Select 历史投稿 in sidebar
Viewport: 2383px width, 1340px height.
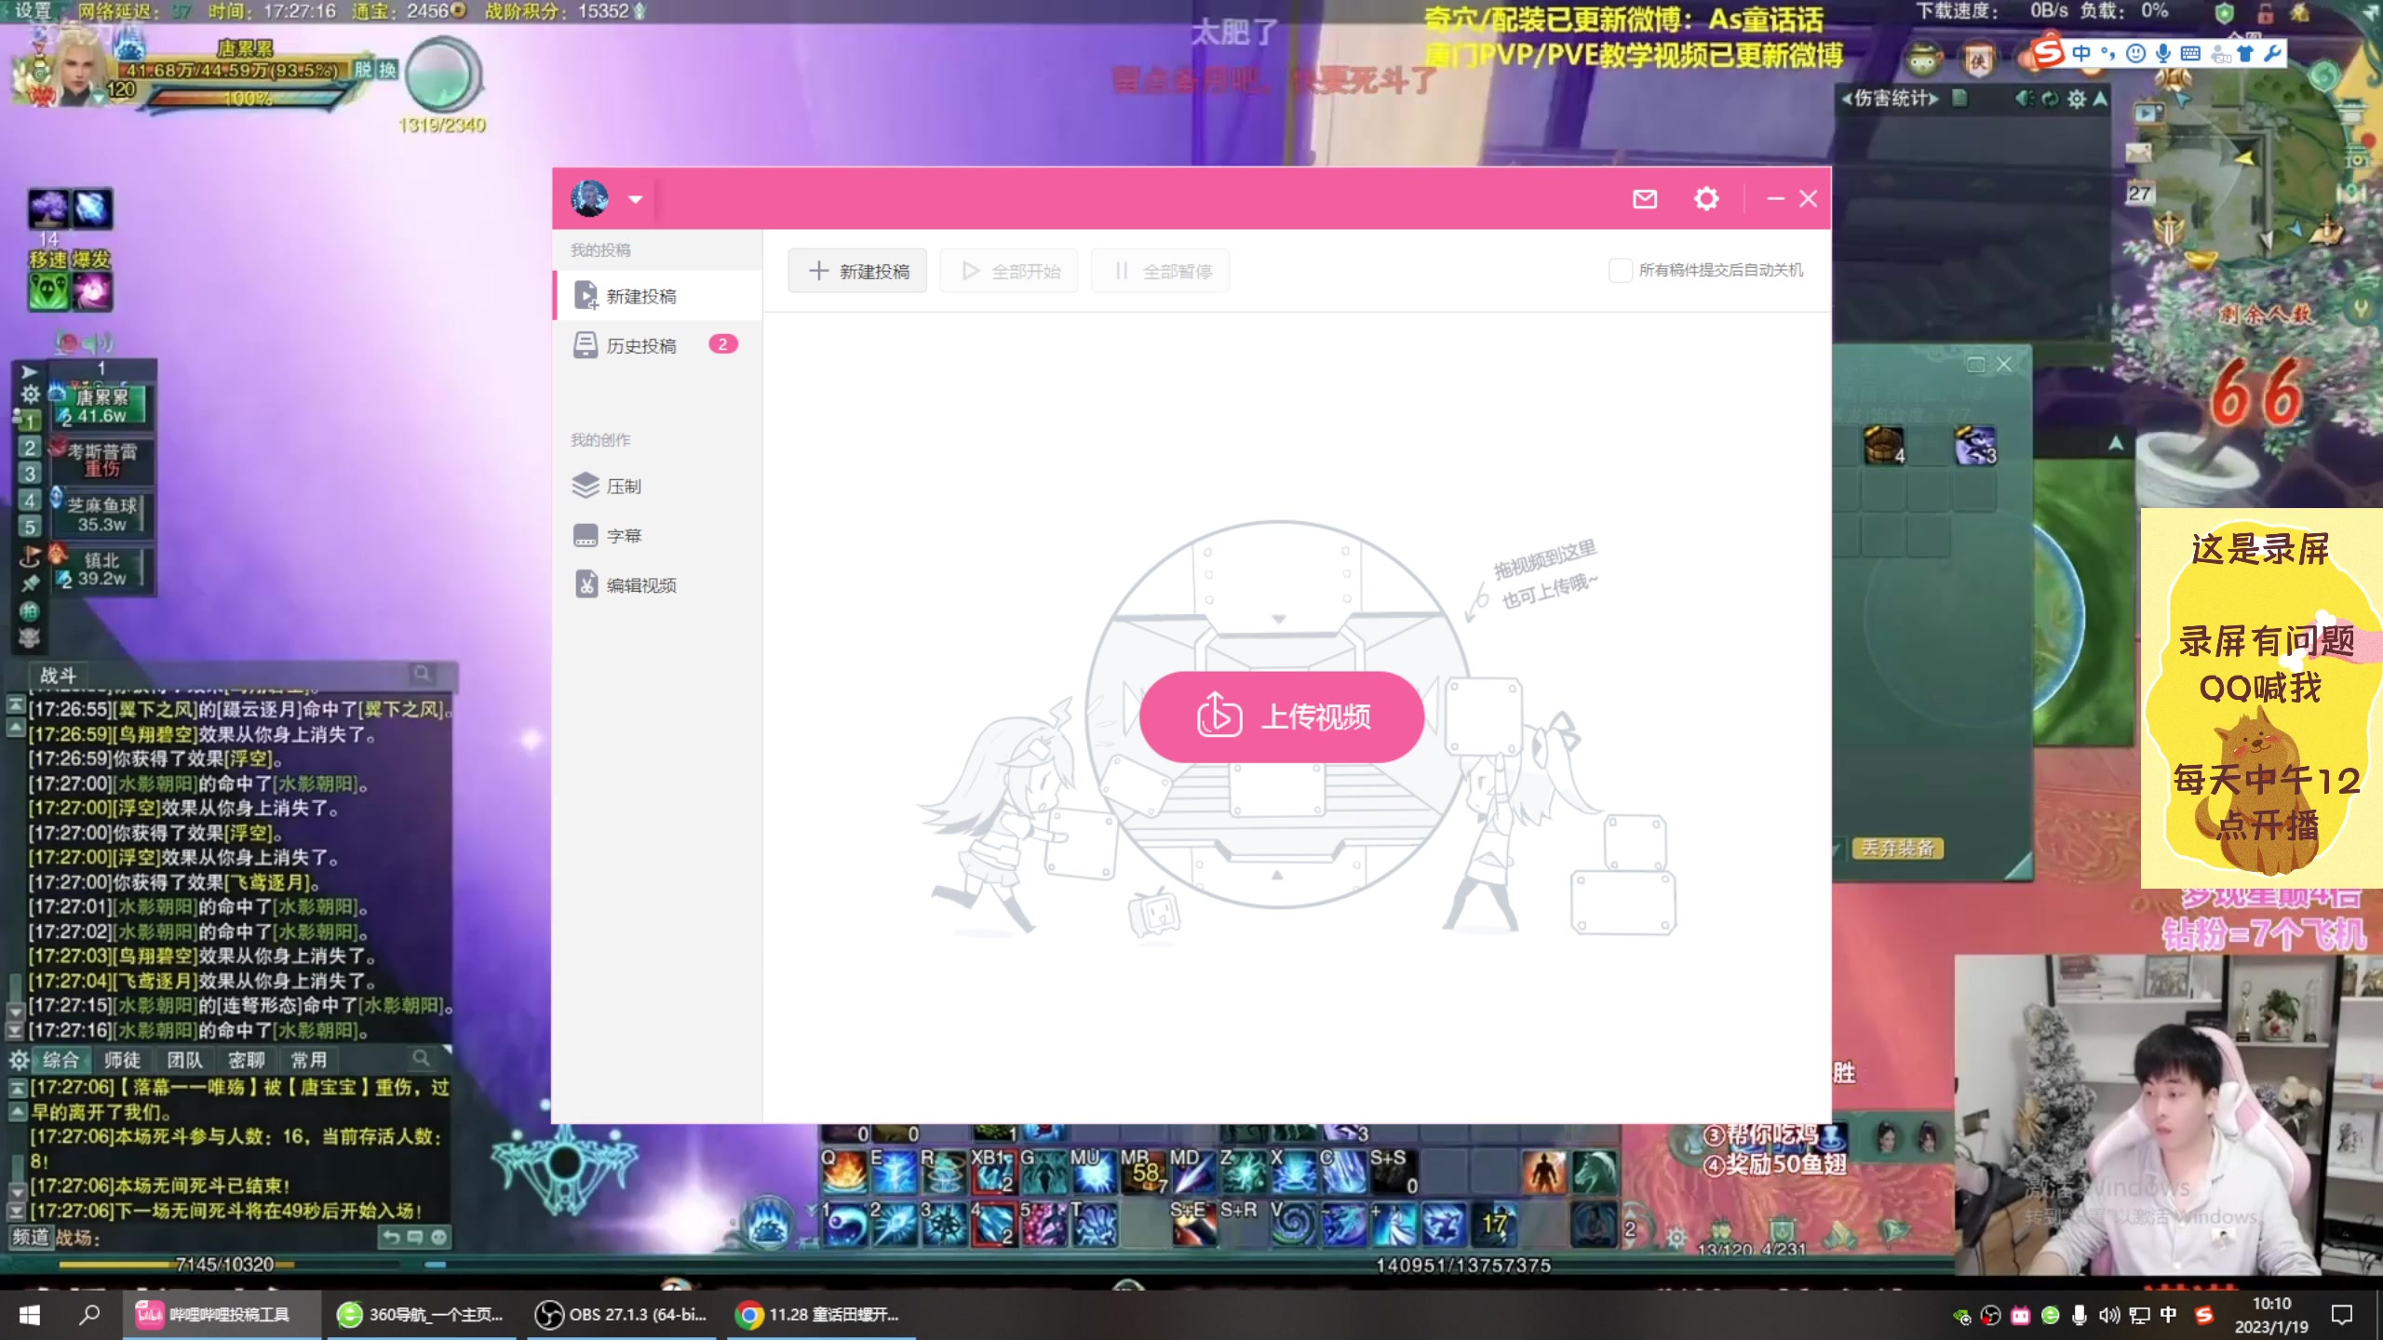640,346
